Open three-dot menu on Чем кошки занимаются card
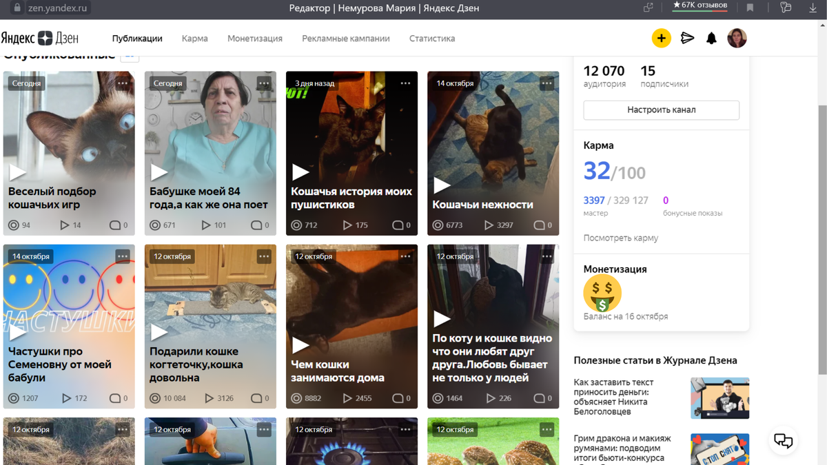This screenshot has height=465, width=827. point(405,256)
